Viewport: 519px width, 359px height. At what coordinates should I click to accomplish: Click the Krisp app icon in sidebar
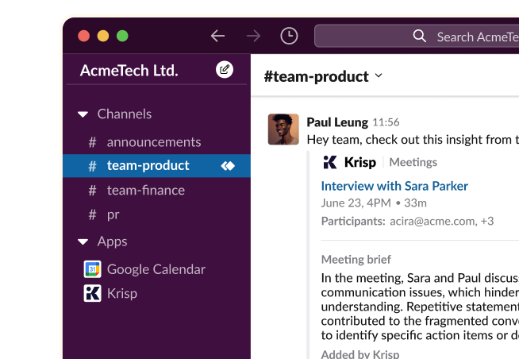click(92, 293)
